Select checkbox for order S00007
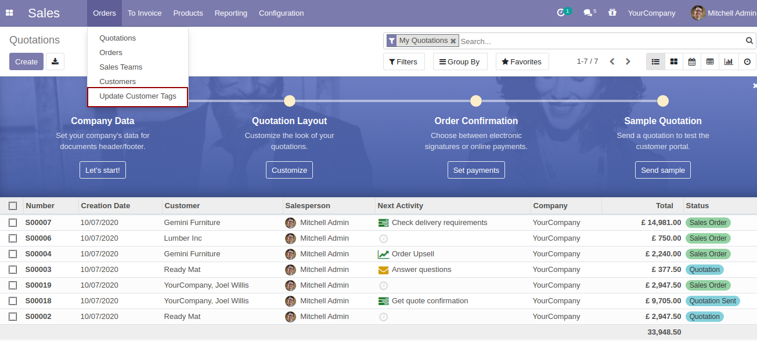Image resolution: width=757 pixels, height=341 pixels. tap(13, 223)
